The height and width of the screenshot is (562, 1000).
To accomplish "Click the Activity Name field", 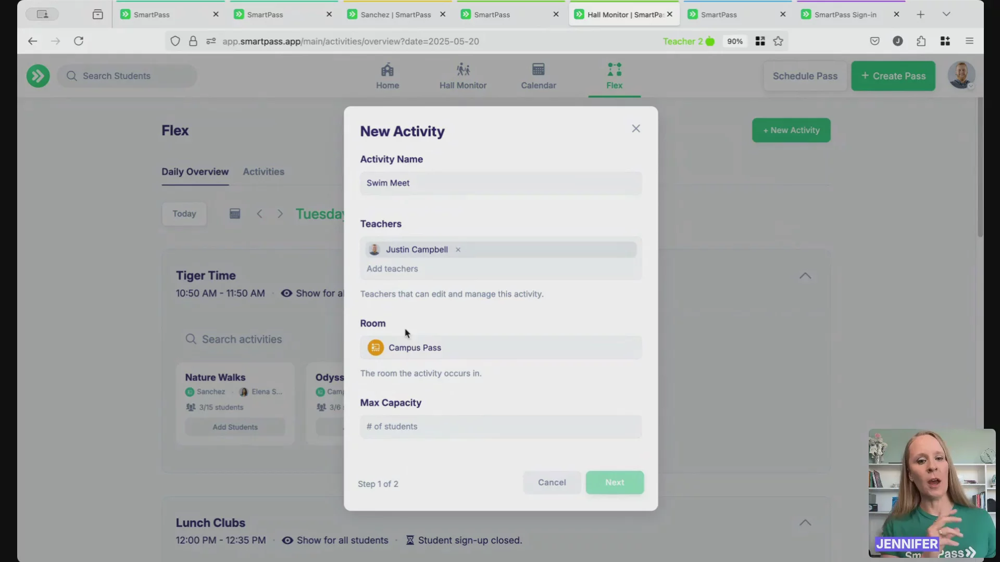I will [501, 183].
